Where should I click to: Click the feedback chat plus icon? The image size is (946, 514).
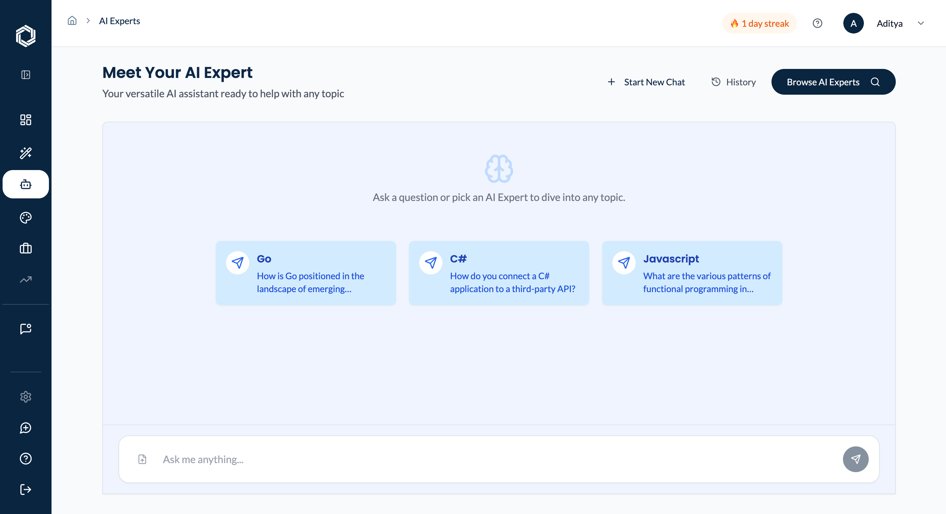coord(26,428)
